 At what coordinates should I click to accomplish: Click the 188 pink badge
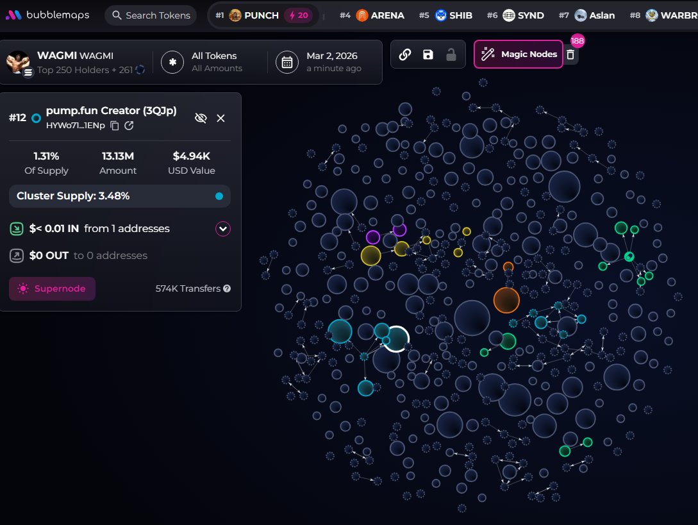point(578,41)
